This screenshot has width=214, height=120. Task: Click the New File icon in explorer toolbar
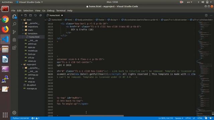pos(25,15)
